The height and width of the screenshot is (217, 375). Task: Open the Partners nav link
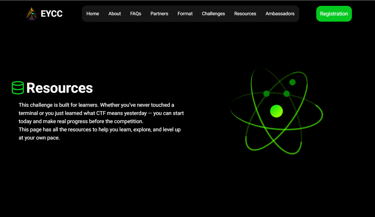[x=159, y=14]
